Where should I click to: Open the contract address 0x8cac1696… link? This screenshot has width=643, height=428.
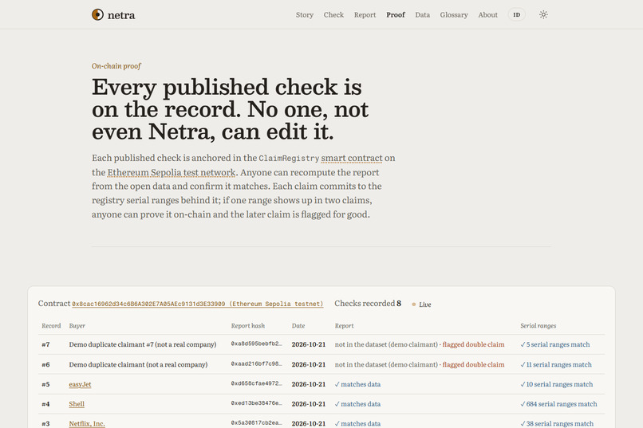click(x=198, y=304)
